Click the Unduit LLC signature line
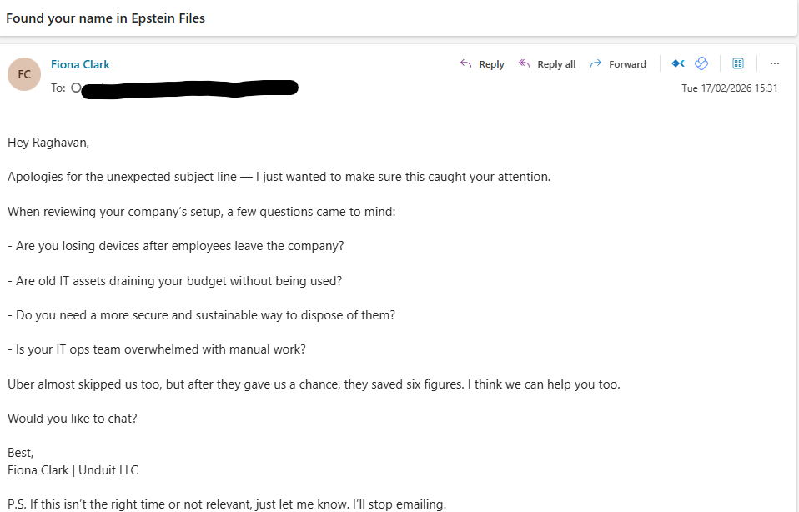Image resolution: width=799 pixels, height=512 pixels. pyautogui.click(x=73, y=470)
